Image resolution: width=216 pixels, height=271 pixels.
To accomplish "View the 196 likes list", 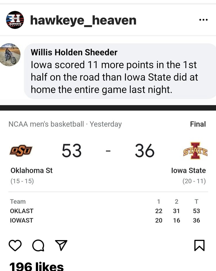I will [36, 266].
